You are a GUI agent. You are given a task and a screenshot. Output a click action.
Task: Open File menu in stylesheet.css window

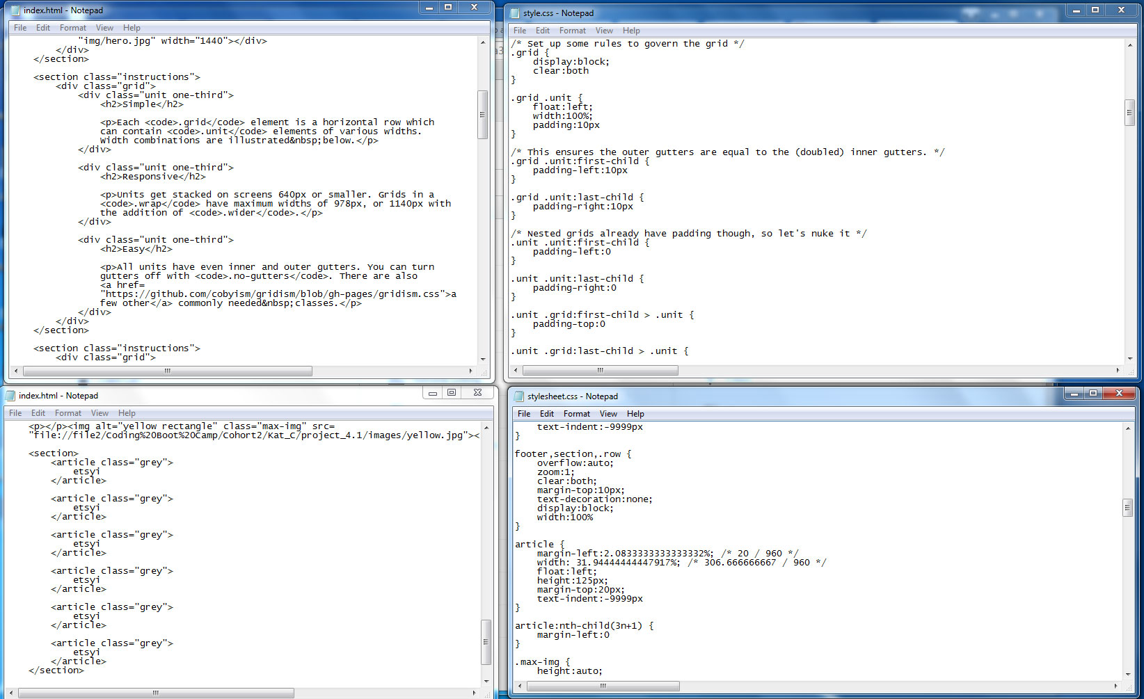tap(524, 414)
